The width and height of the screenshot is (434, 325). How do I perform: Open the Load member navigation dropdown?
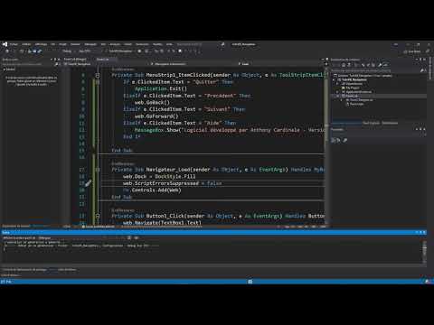pos(280,64)
